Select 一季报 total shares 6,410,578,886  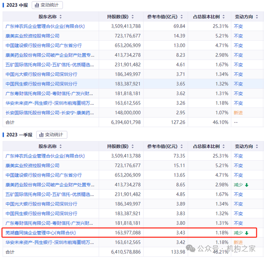pos(126,252)
